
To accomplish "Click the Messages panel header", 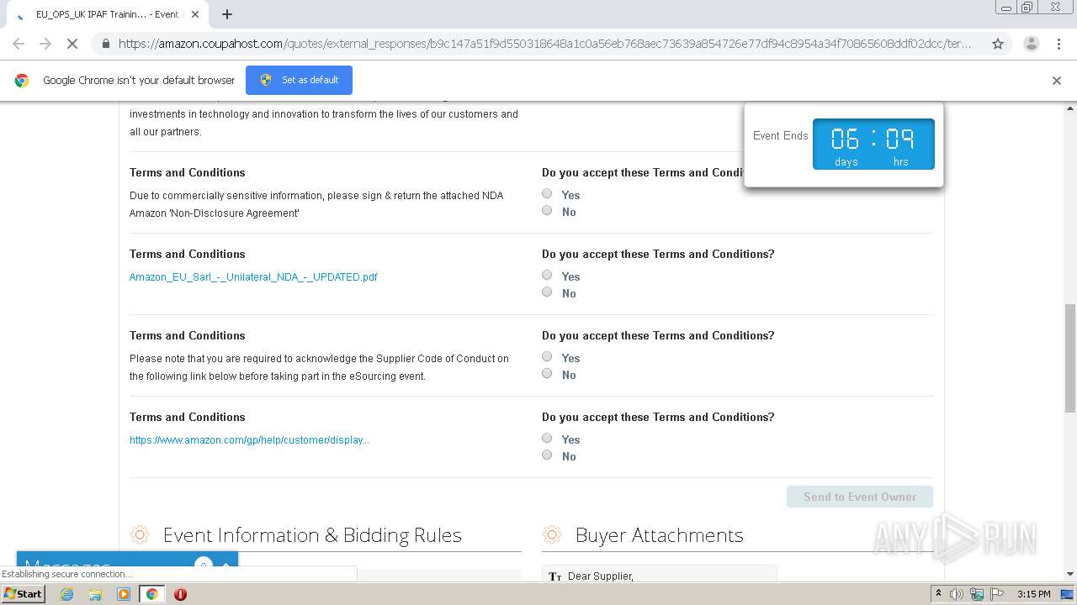I will point(127,566).
